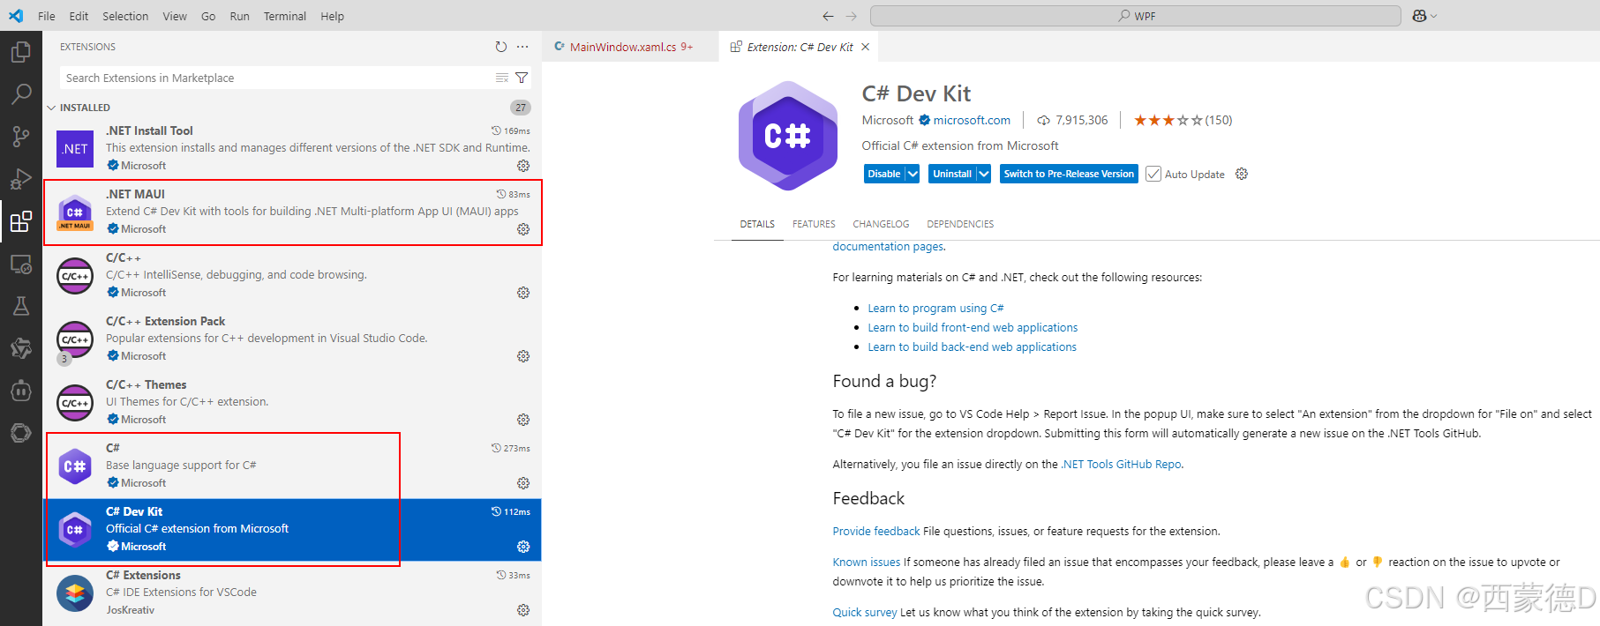Switch to the CHANGELOG tab
The image size is (1600, 626).
pyautogui.click(x=881, y=224)
